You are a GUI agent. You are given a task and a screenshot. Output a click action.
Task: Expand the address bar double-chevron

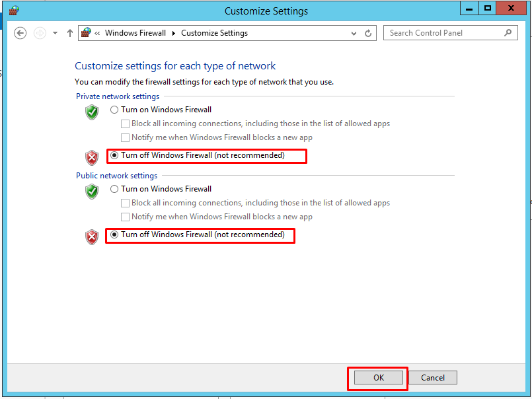coord(97,33)
